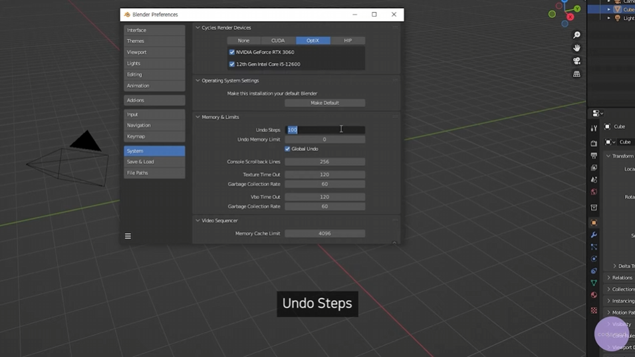Expand the Instancing panel
The width and height of the screenshot is (635, 357).
click(x=608, y=300)
